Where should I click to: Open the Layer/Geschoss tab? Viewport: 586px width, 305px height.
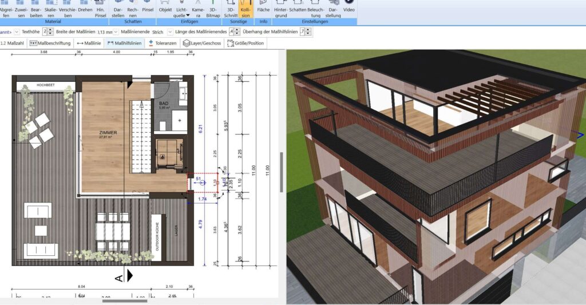coord(203,43)
